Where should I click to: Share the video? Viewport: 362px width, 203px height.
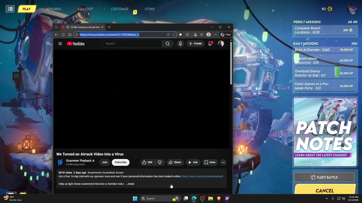[175, 162]
